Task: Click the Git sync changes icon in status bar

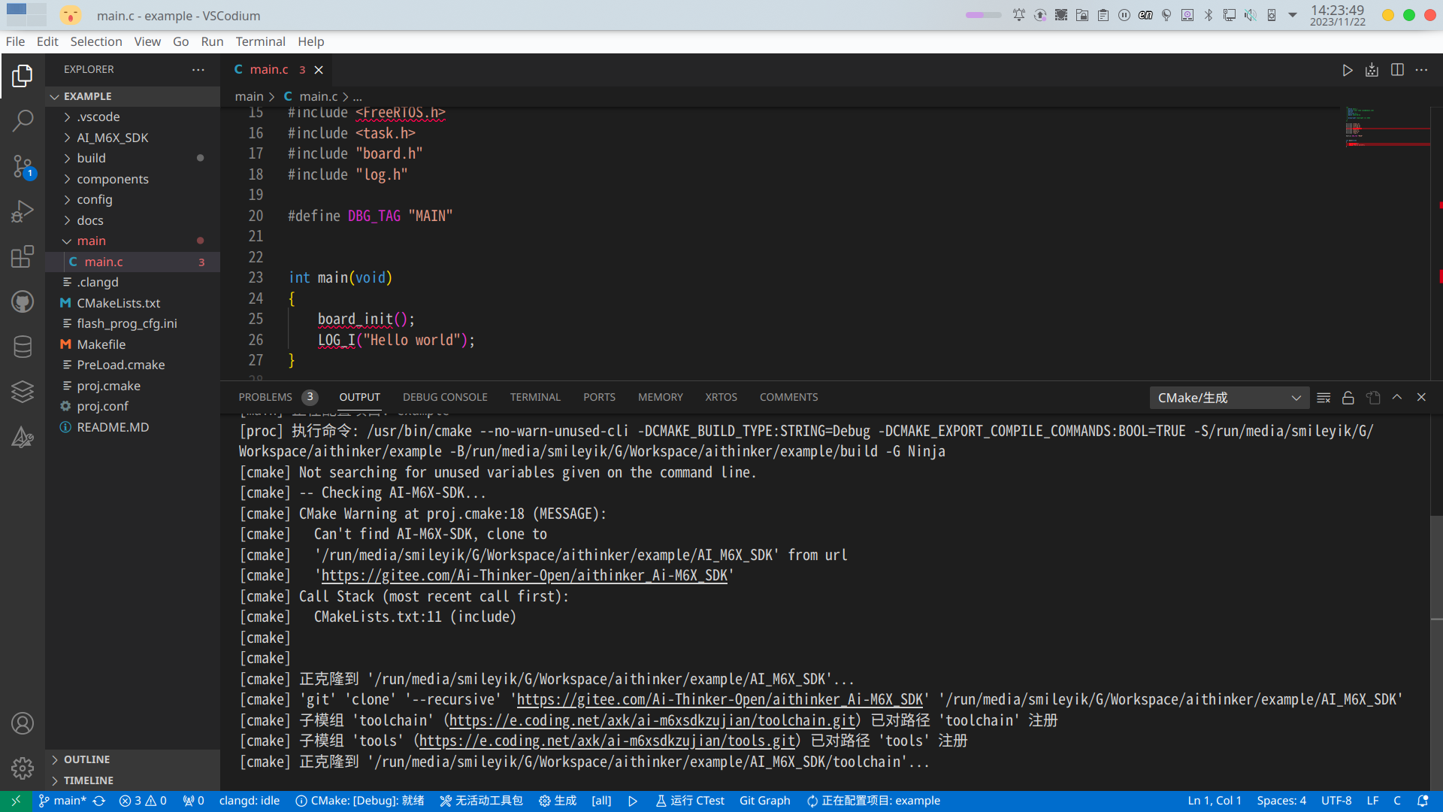Action: coord(99,801)
